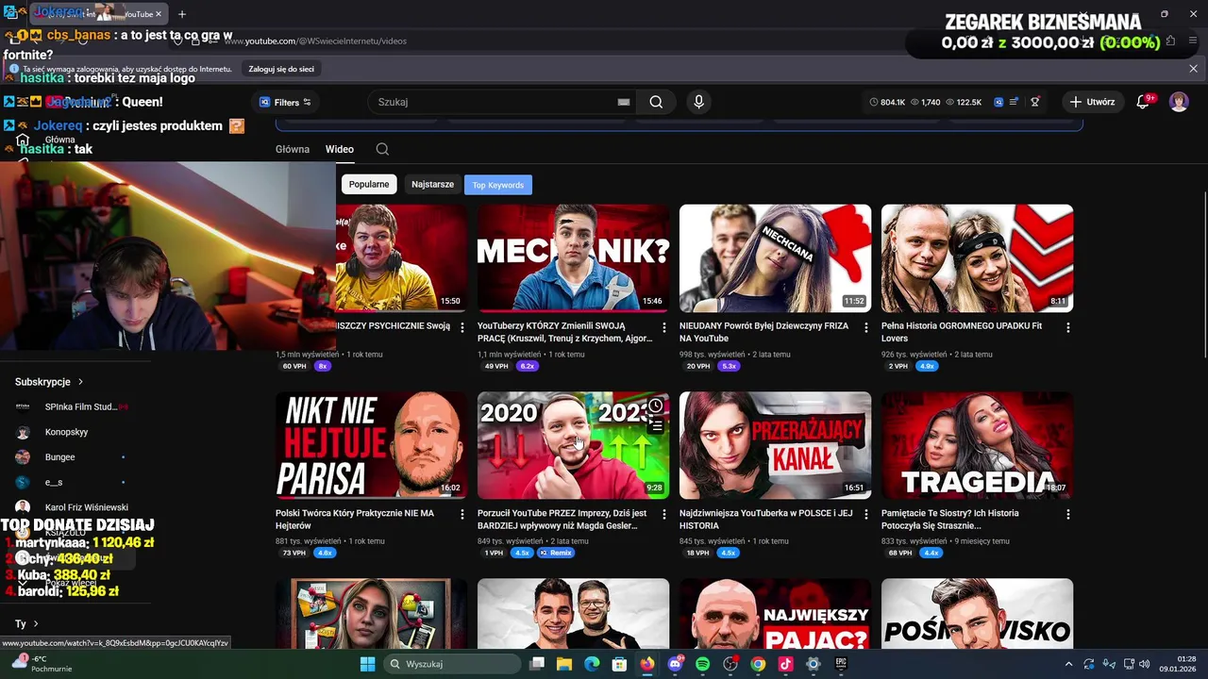1208x679 pixels.
Task: Open the Fit Lovers video thumbnail
Action: 977,257
